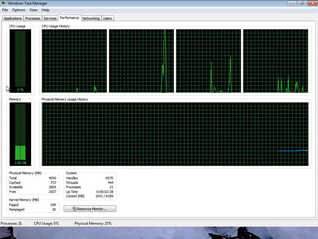This screenshot has height=239, width=318.
Task: Click the Commit value 1041 / 8189
Action: [104, 196]
